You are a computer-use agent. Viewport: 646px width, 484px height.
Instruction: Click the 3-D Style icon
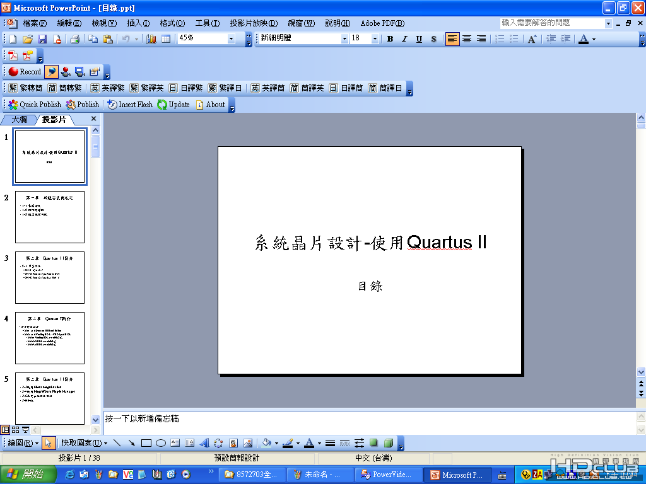[x=388, y=443]
